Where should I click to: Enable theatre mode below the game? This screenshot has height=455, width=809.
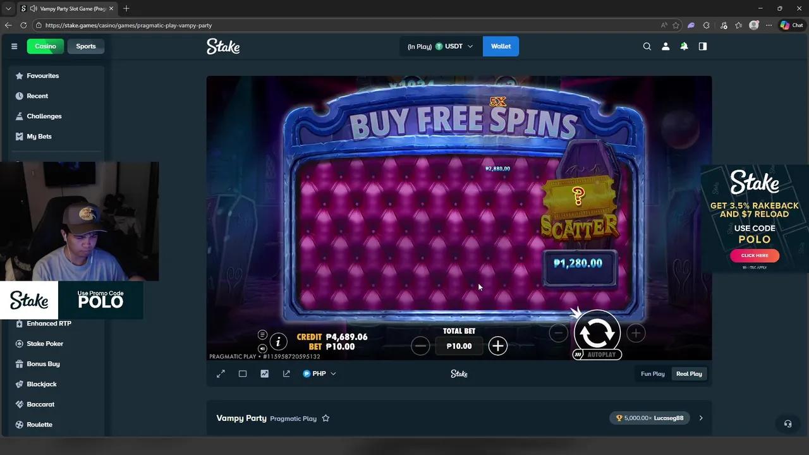243,373
